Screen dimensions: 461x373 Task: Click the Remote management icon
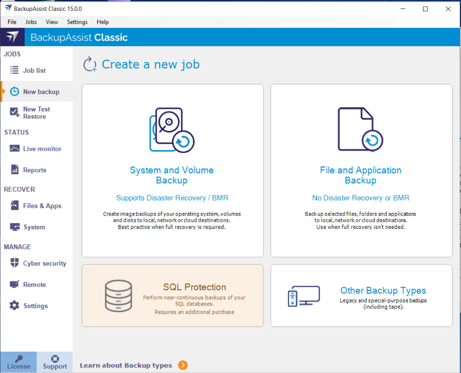click(14, 284)
